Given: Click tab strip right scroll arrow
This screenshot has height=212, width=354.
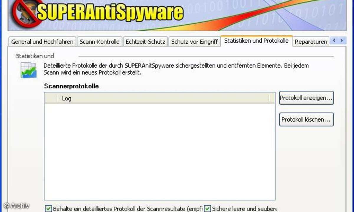Looking at the screenshot, I should click(342, 40).
